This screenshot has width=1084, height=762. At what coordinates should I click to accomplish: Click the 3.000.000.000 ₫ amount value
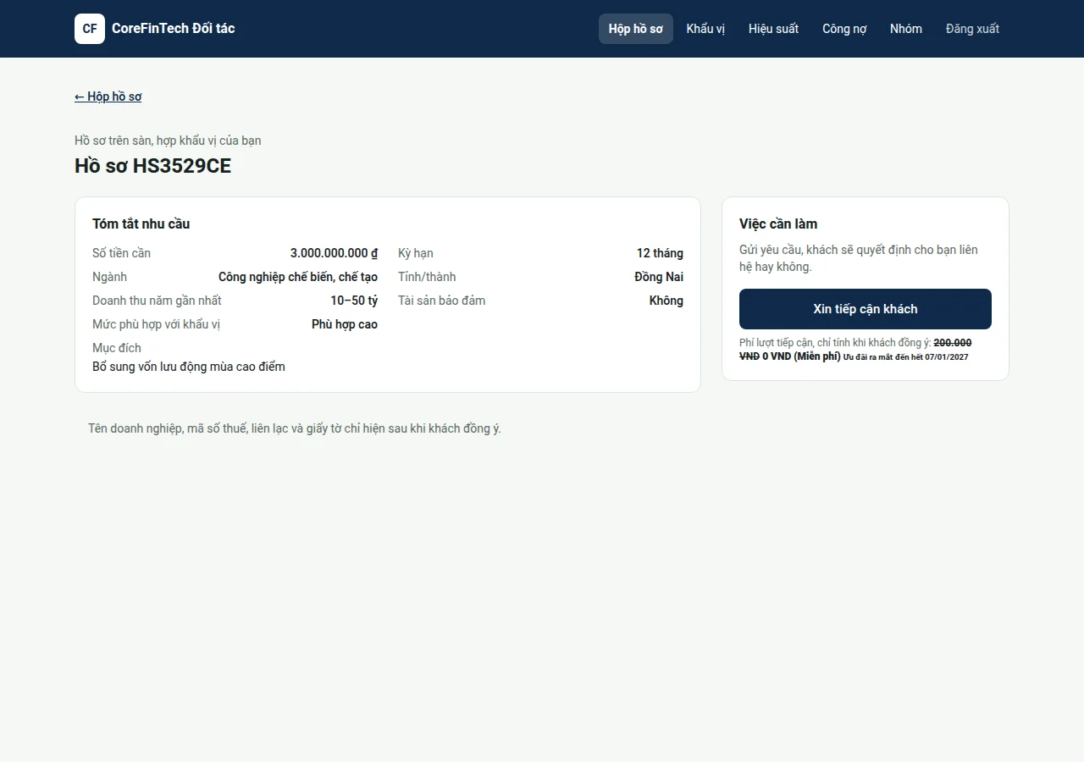(x=334, y=253)
